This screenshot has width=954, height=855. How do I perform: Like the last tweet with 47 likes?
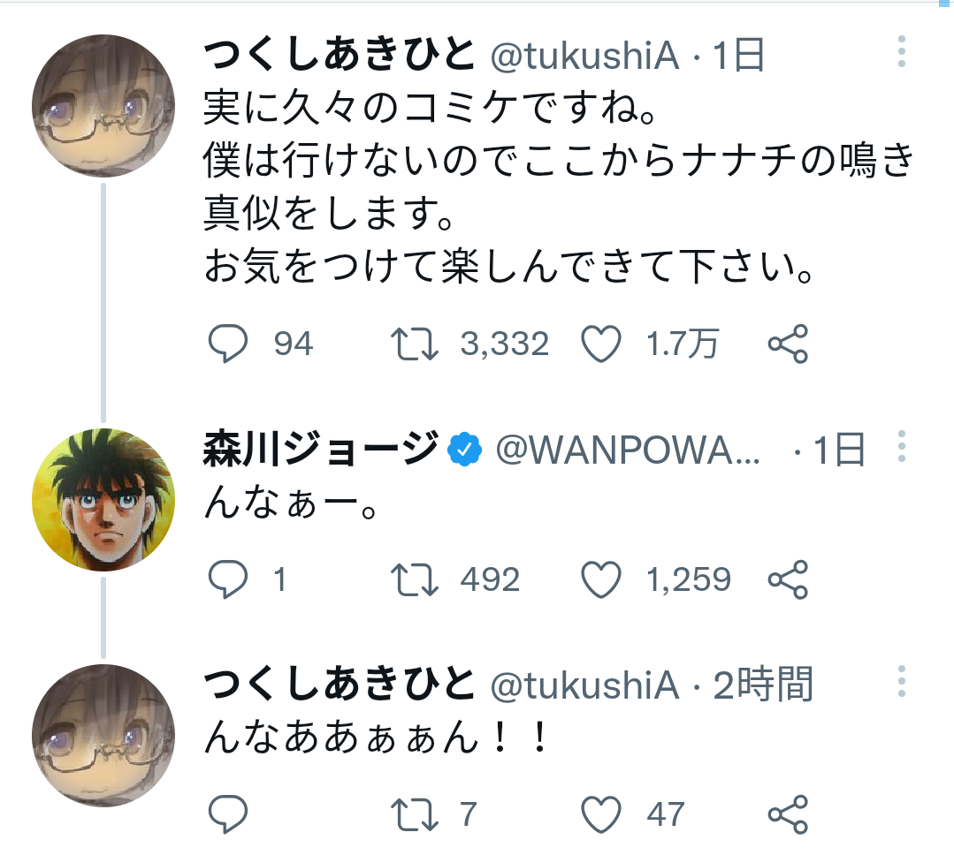pos(601,813)
